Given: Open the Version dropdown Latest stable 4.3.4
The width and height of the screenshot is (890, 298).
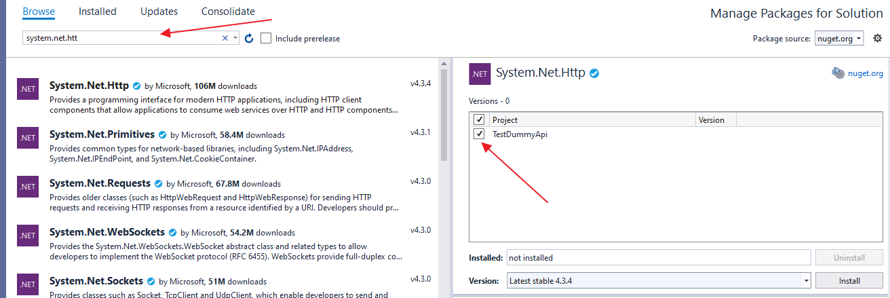Looking at the screenshot, I should pos(657,280).
